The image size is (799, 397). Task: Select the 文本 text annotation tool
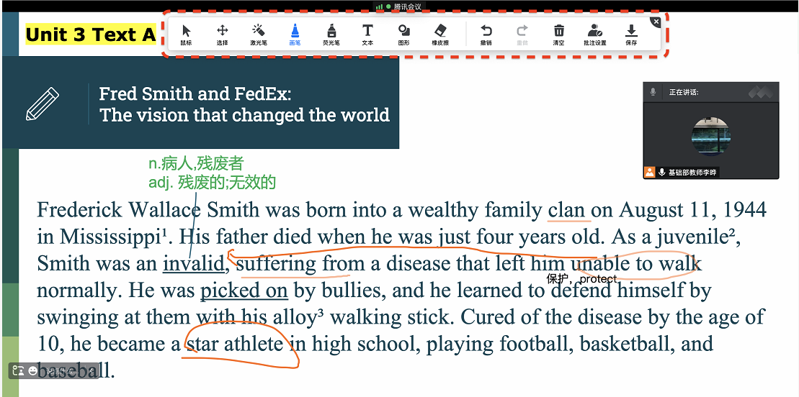(x=367, y=35)
